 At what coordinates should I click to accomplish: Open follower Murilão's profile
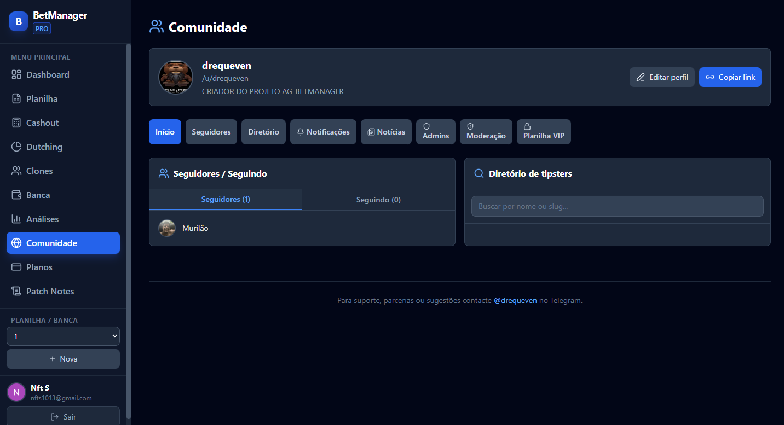pyautogui.click(x=195, y=228)
